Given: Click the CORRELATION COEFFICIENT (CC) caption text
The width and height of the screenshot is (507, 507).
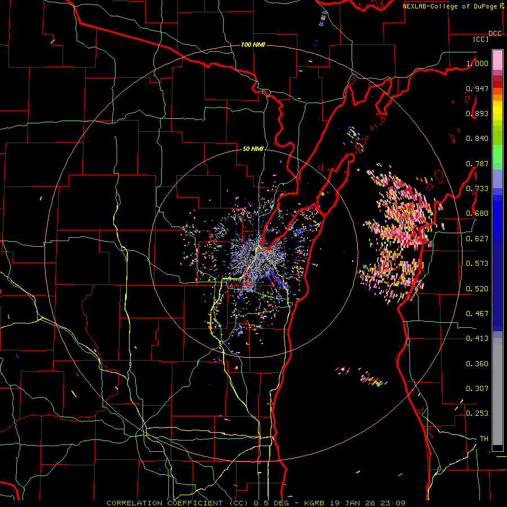Looking at the screenshot, I should [x=179, y=503].
